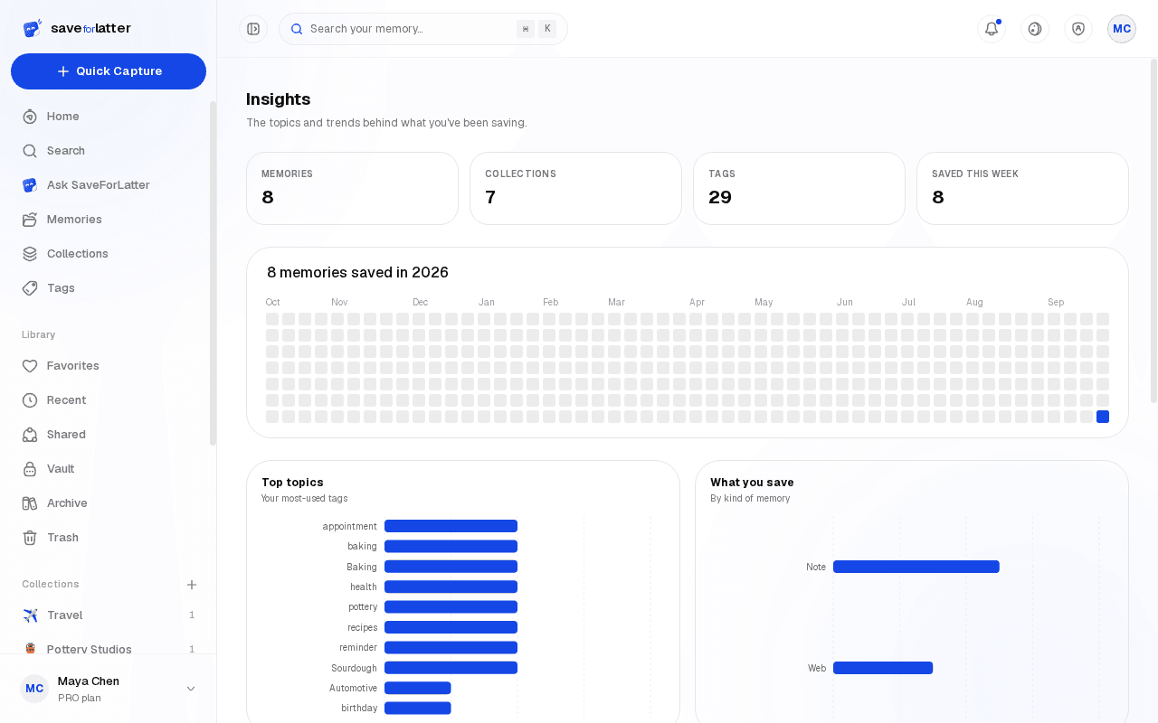Open Ask SaveForLatter
Image resolution: width=1158 pixels, height=723 pixels.
point(109,185)
